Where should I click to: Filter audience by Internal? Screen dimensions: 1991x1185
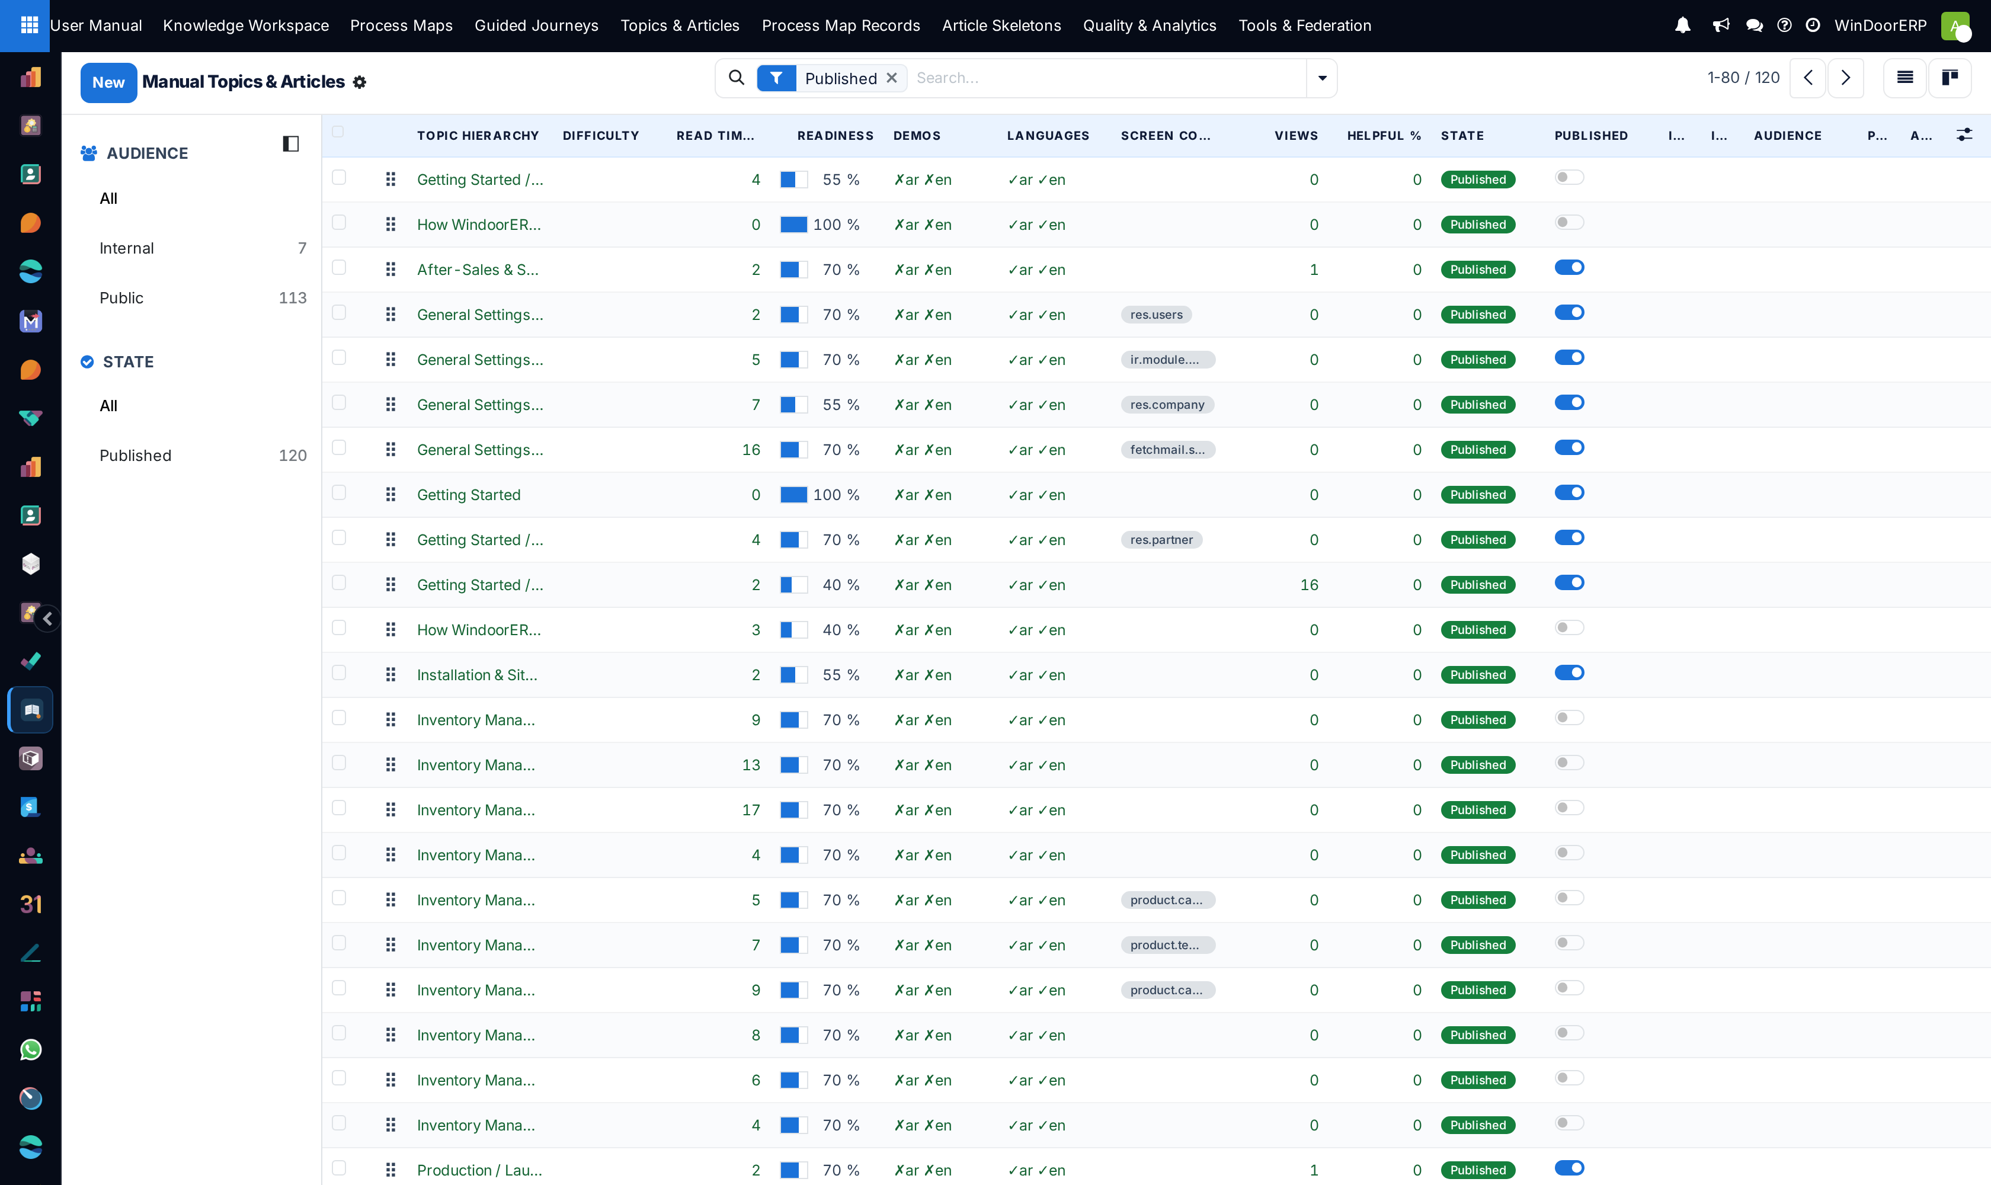(x=203, y=248)
